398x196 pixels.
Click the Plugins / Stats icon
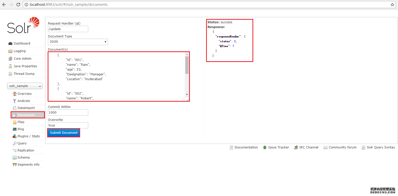click(x=14, y=136)
